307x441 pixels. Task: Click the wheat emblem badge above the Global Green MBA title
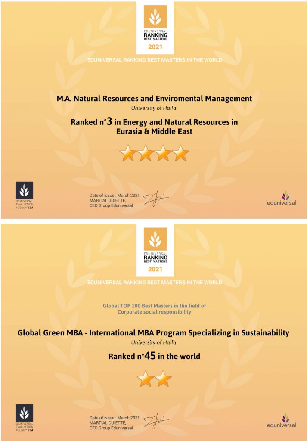pos(155,239)
